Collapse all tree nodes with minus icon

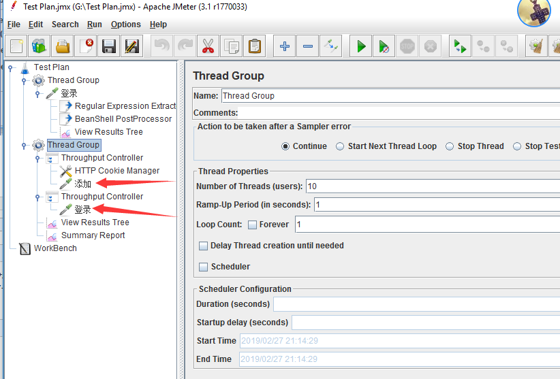point(307,46)
